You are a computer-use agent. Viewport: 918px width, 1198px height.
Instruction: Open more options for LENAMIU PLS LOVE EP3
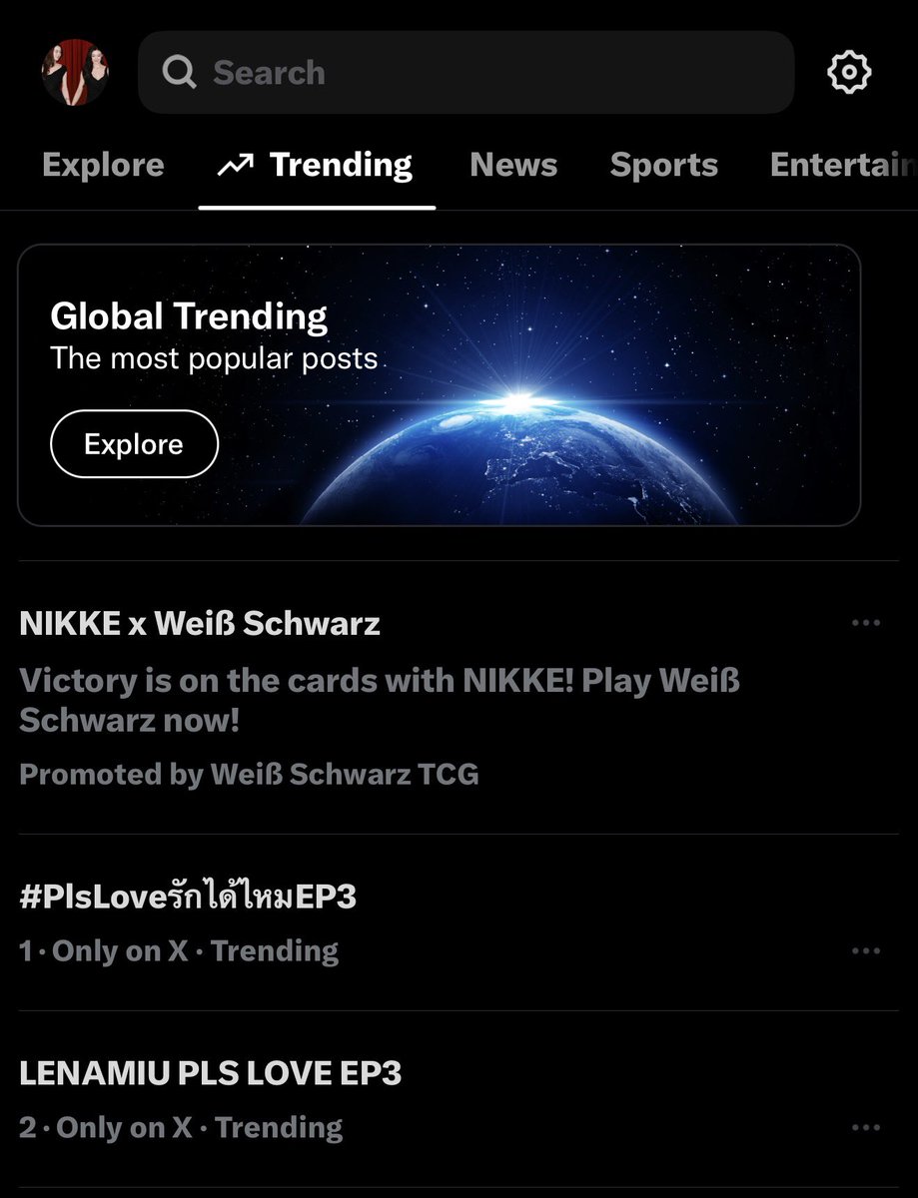point(865,1128)
